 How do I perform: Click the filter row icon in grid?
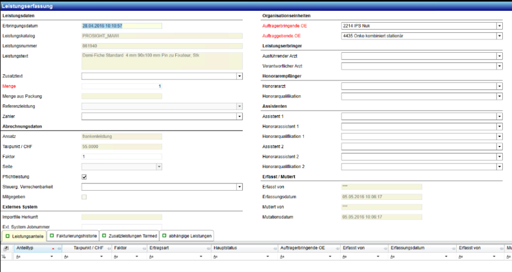pyautogui.click(x=5, y=257)
